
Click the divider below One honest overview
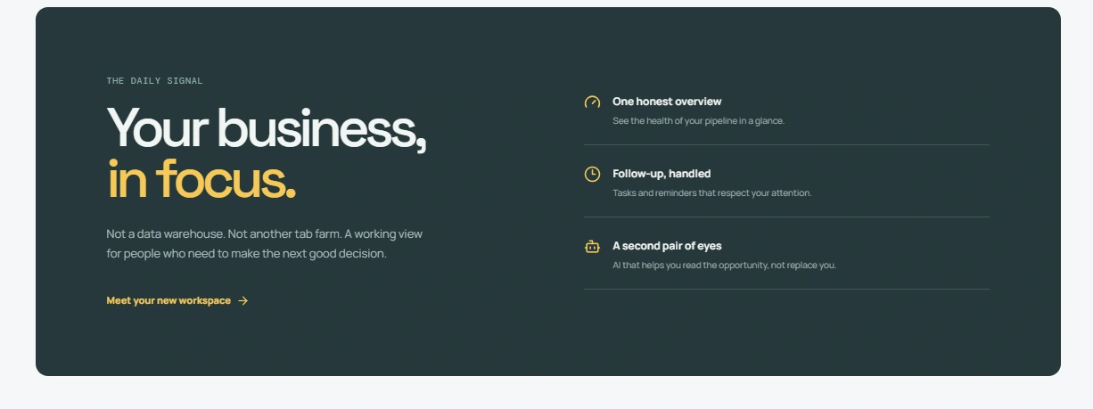pos(786,144)
